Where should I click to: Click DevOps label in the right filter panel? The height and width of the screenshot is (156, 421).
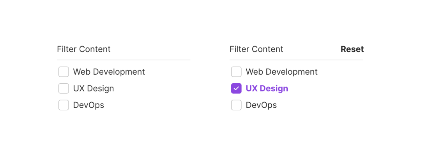(261, 105)
